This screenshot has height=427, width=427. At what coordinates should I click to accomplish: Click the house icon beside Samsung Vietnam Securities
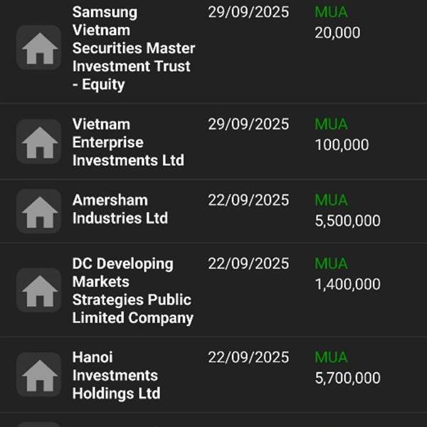39,48
